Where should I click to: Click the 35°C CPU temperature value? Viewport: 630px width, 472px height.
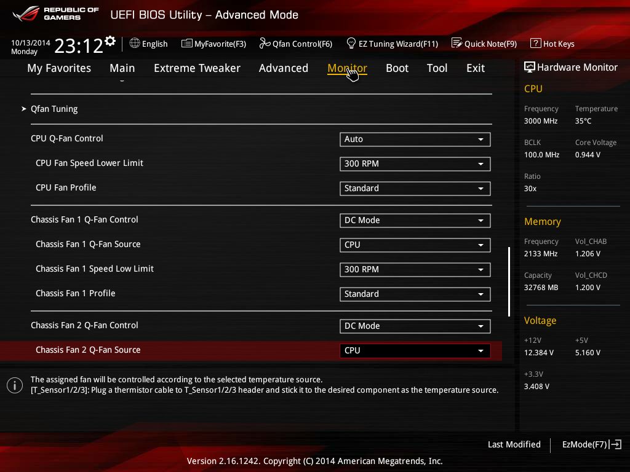583,121
